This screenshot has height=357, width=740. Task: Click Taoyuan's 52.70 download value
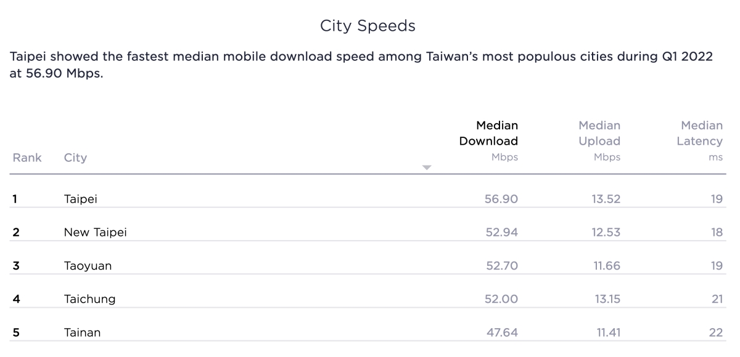501,266
